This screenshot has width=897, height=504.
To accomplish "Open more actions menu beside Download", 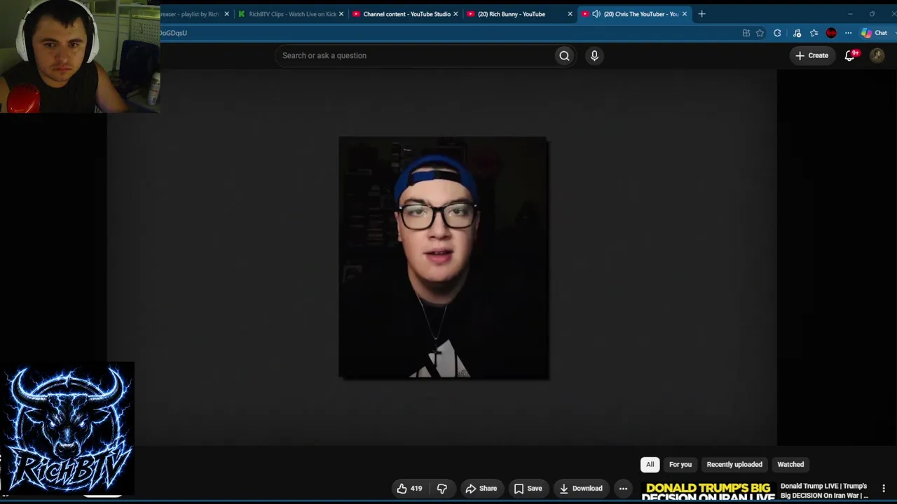I will coord(623,489).
